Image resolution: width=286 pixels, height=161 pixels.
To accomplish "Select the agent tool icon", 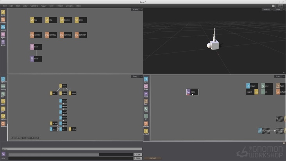I will tap(3, 34).
